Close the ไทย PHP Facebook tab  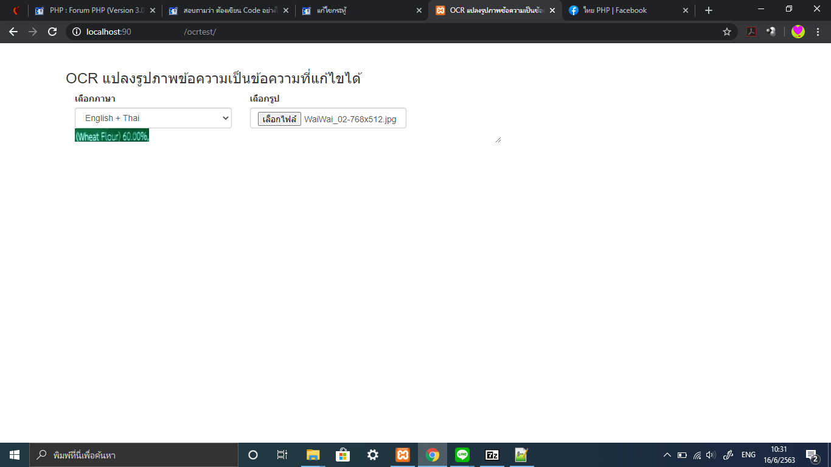pos(686,10)
